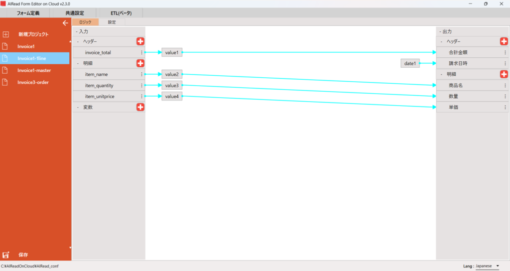
Task: Open the ETL(ベータ) tab
Action: pyautogui.click(x=121, y=13)
